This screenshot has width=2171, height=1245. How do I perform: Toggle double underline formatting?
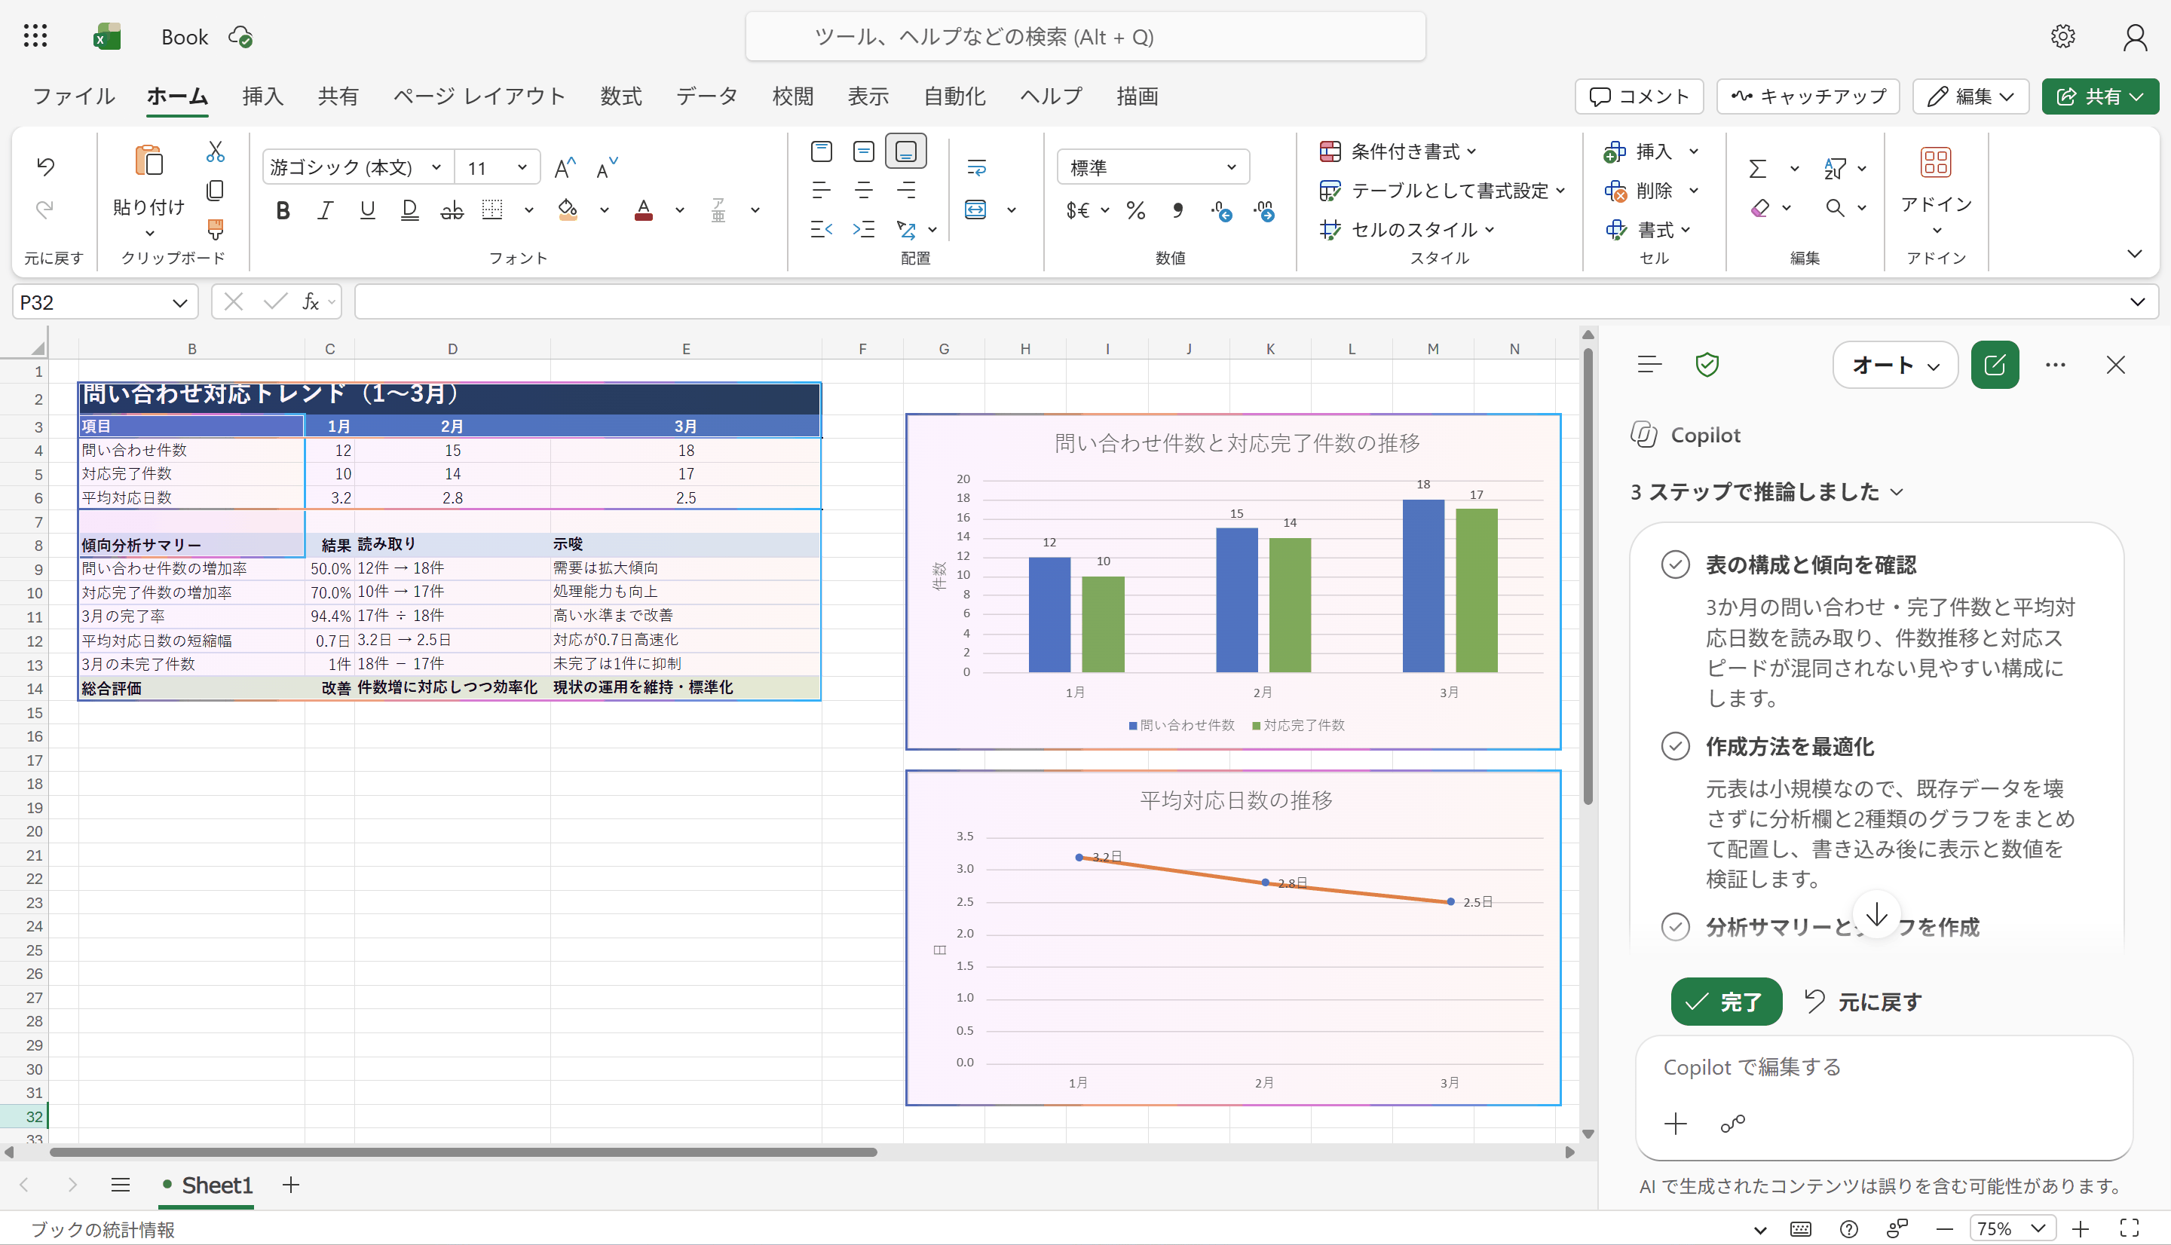[x=409, y=210]
